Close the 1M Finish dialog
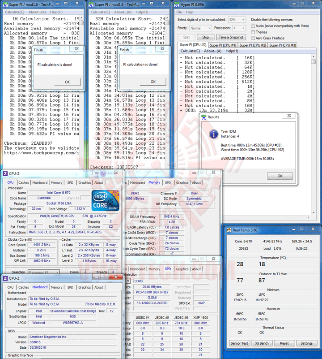The height and width of the screenshot is (359, 322). point(76,48)
